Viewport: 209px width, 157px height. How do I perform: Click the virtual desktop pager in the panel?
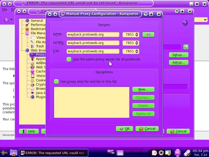(x=133, y=153)
